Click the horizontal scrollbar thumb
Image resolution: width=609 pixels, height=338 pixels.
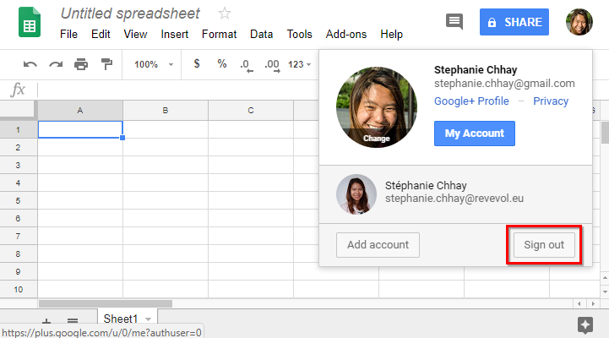(x=106, y=303)
